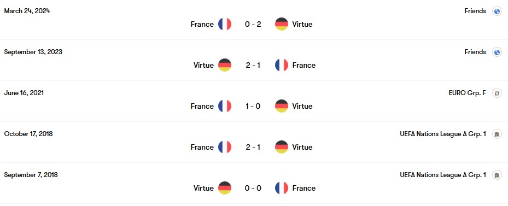The height and width of the screenshot is (206, 508).
Task: Click team name France in September 7, 2018 match
Action: click(x=304, y=188)
